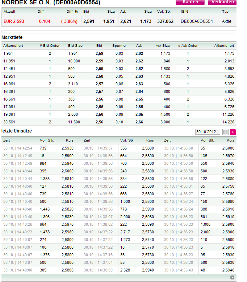
Task: Click the Vol. Stk. header in the top quote bar
Action: point(164,12)
